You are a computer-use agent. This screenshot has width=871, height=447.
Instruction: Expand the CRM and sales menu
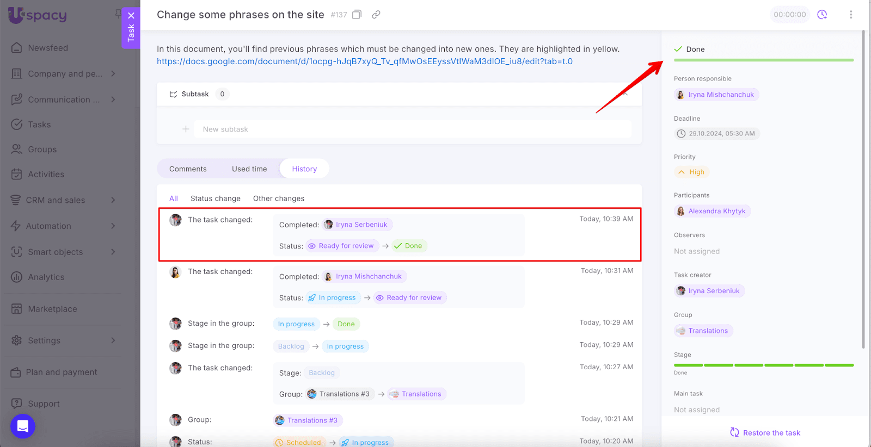pyautogui.click(x=113, y=200)
